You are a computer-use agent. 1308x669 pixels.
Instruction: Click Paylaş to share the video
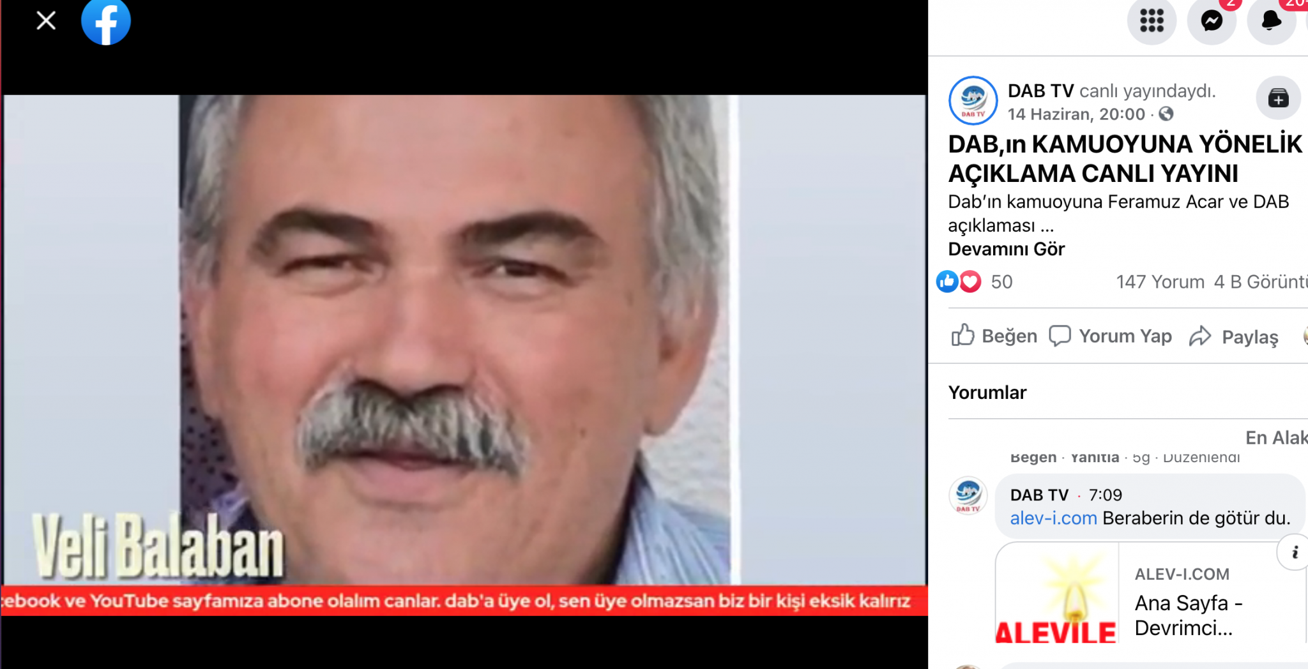1234,336
